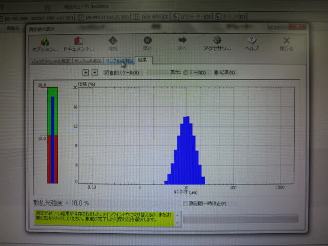The height and width of the screenshot is (246, 328).
Task: Select the 結果(R) display radio button
Action: 216,73
